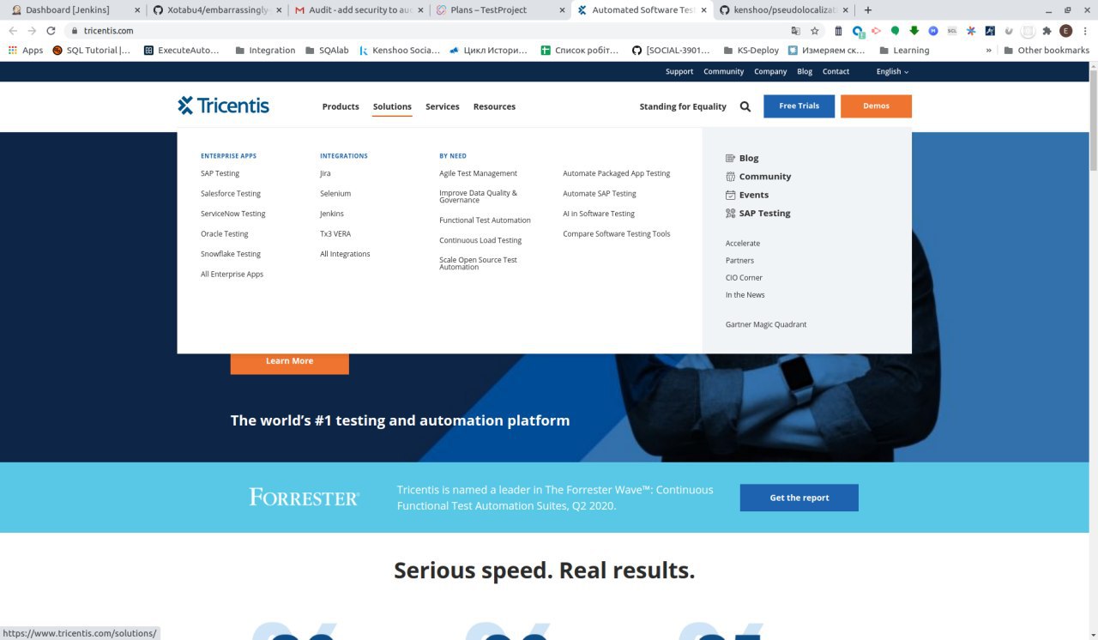Viewport: 1098px width, 640px height.
Task: Open the SQL Tutorial bookmark
Action: 92,50
